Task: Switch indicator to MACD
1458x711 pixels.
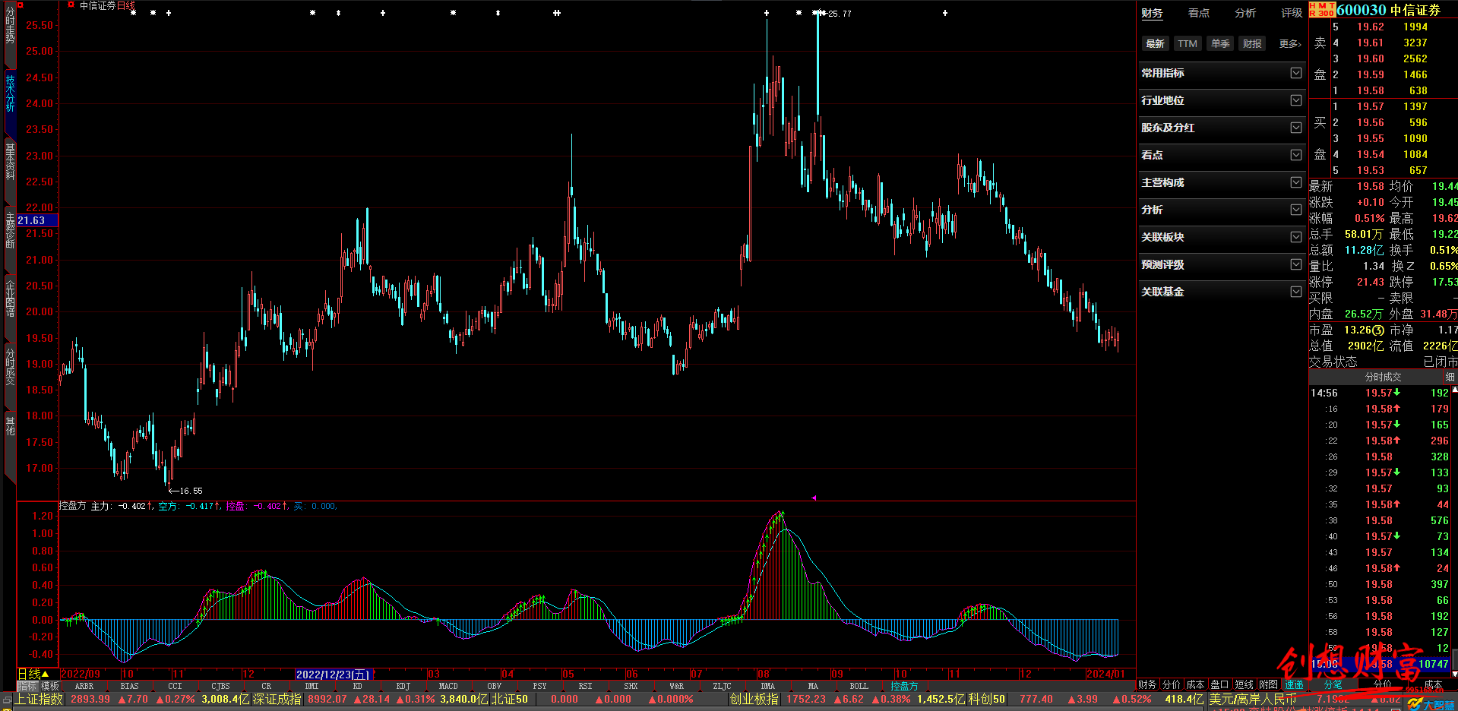Action: [x=448, y=686]
